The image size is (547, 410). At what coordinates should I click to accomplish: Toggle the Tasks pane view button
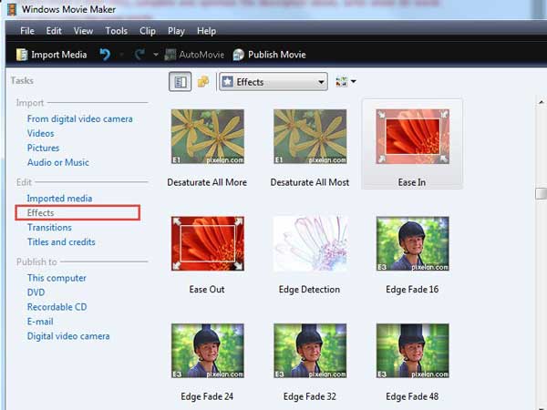[x=180, y=82]
